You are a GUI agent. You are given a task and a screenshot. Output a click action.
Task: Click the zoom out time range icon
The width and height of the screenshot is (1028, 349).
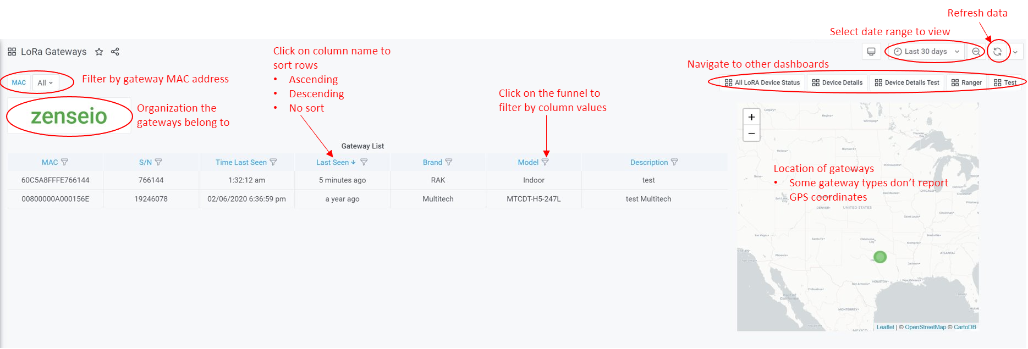[976, 52]
